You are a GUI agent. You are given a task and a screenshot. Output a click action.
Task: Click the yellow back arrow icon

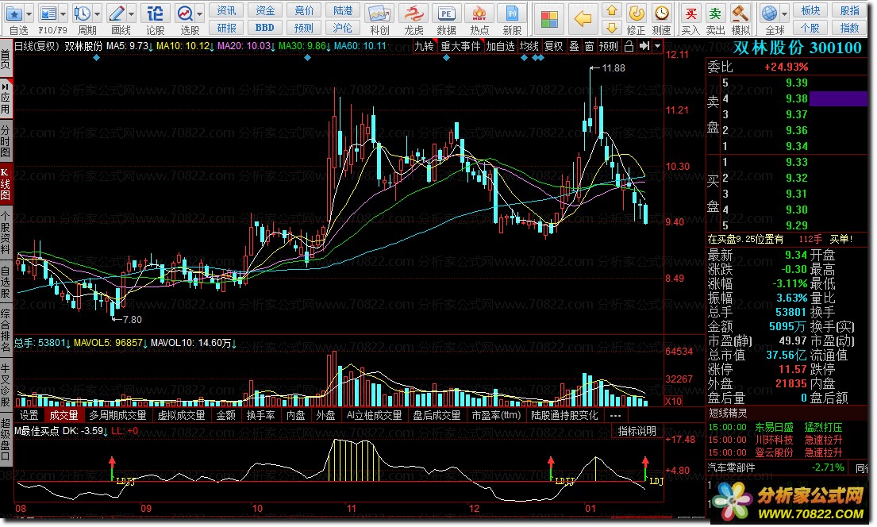pos(583,19)
